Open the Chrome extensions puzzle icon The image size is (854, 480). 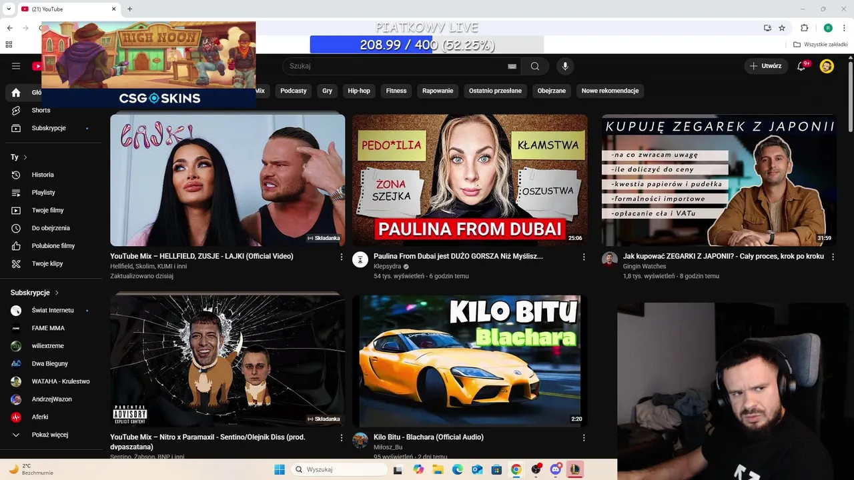point(804,28)
